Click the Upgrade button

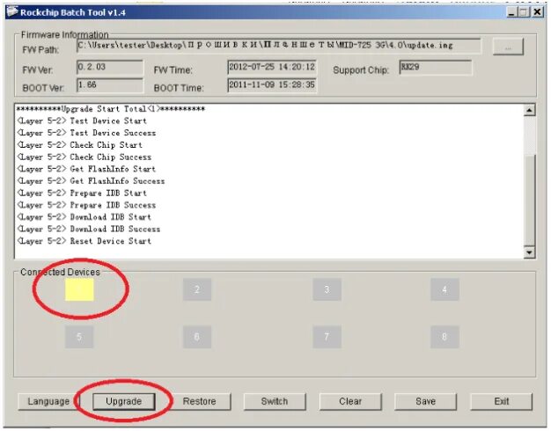[x=124, y=401]
